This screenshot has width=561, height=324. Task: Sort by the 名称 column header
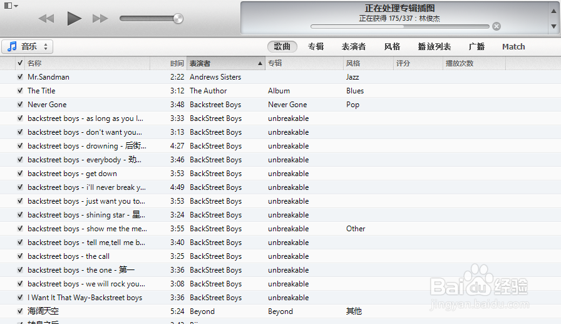coord(87,63)
